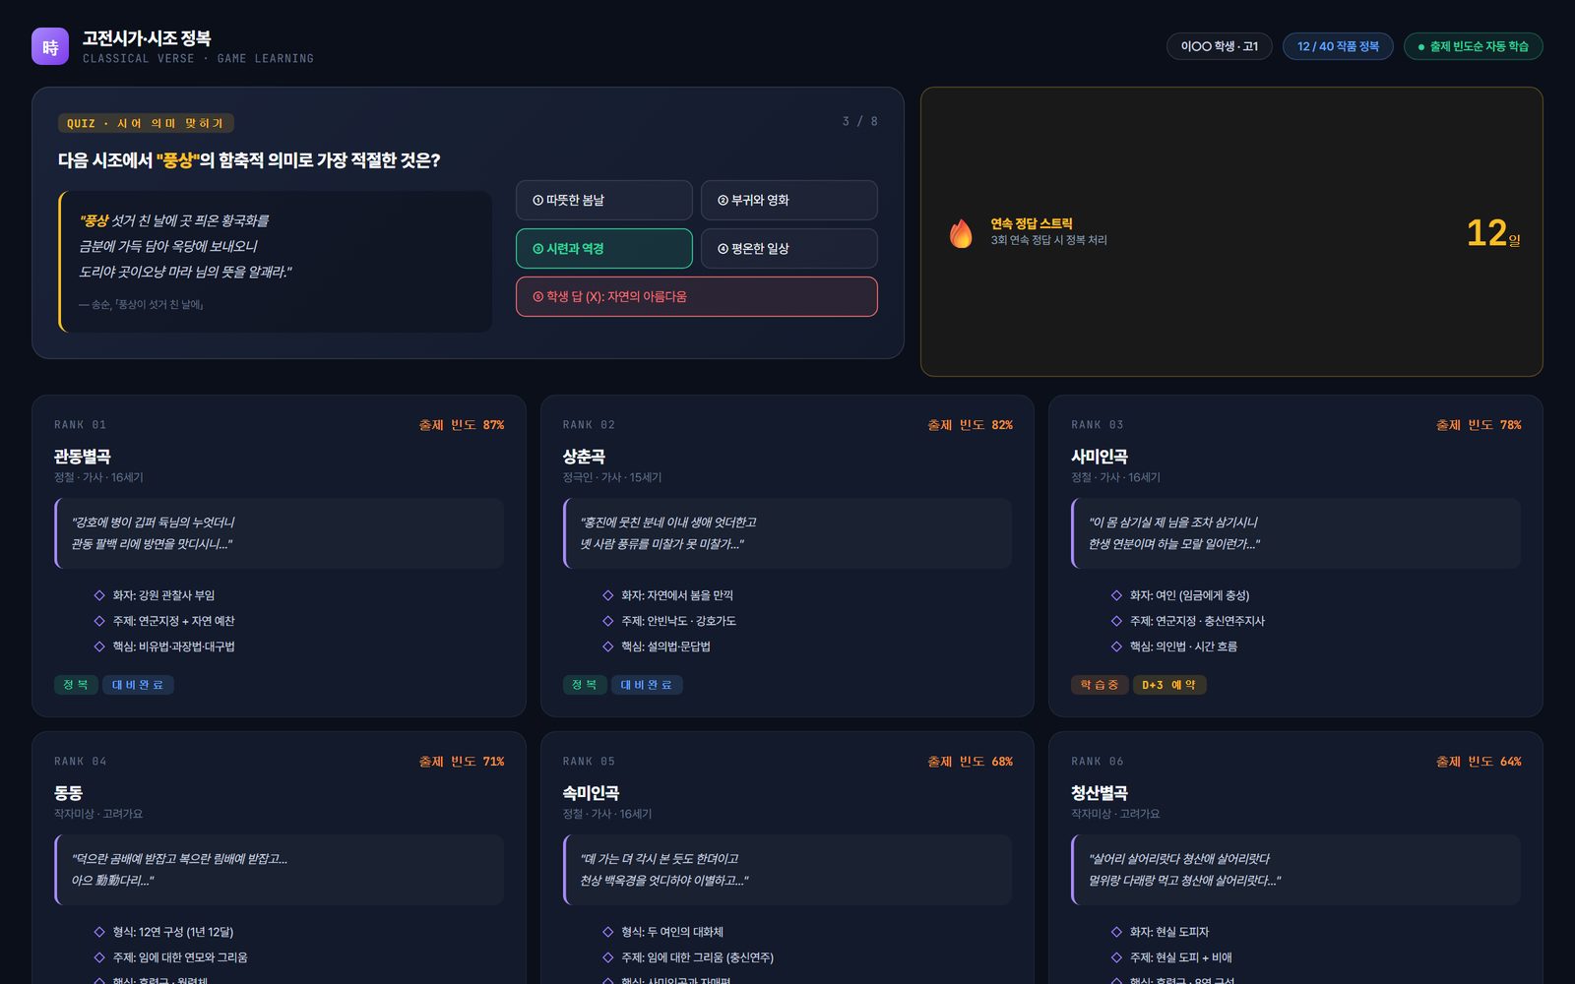Click the source citation 송순, 풍상이 섯거 친 날에
1575x984 pixels.
[141, 305]
